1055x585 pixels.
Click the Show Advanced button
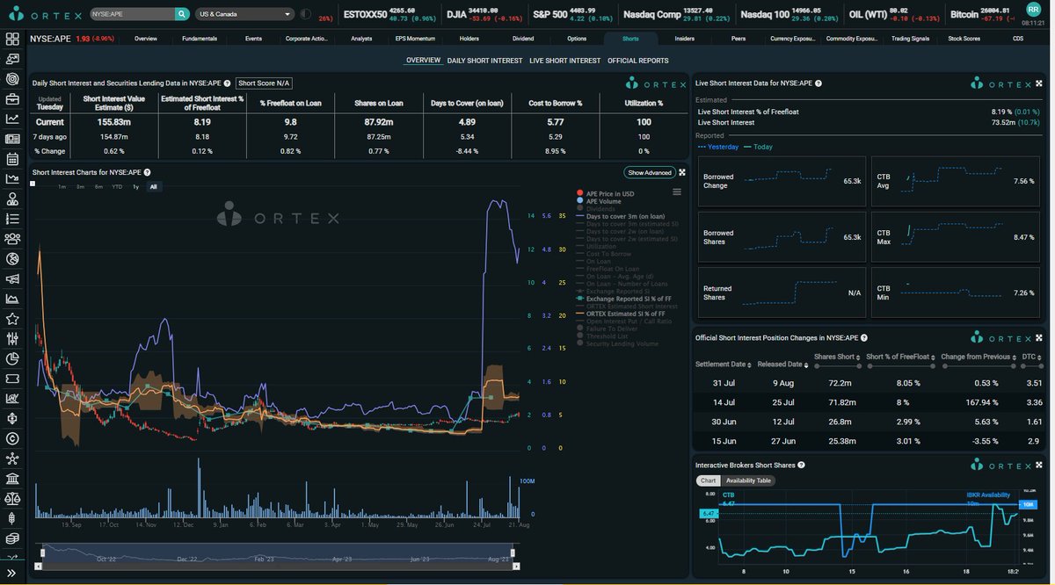pos(650,172)
